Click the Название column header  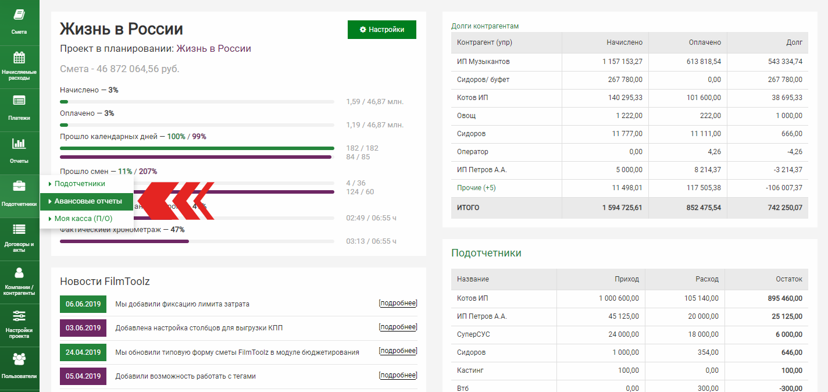pos(504,279)
